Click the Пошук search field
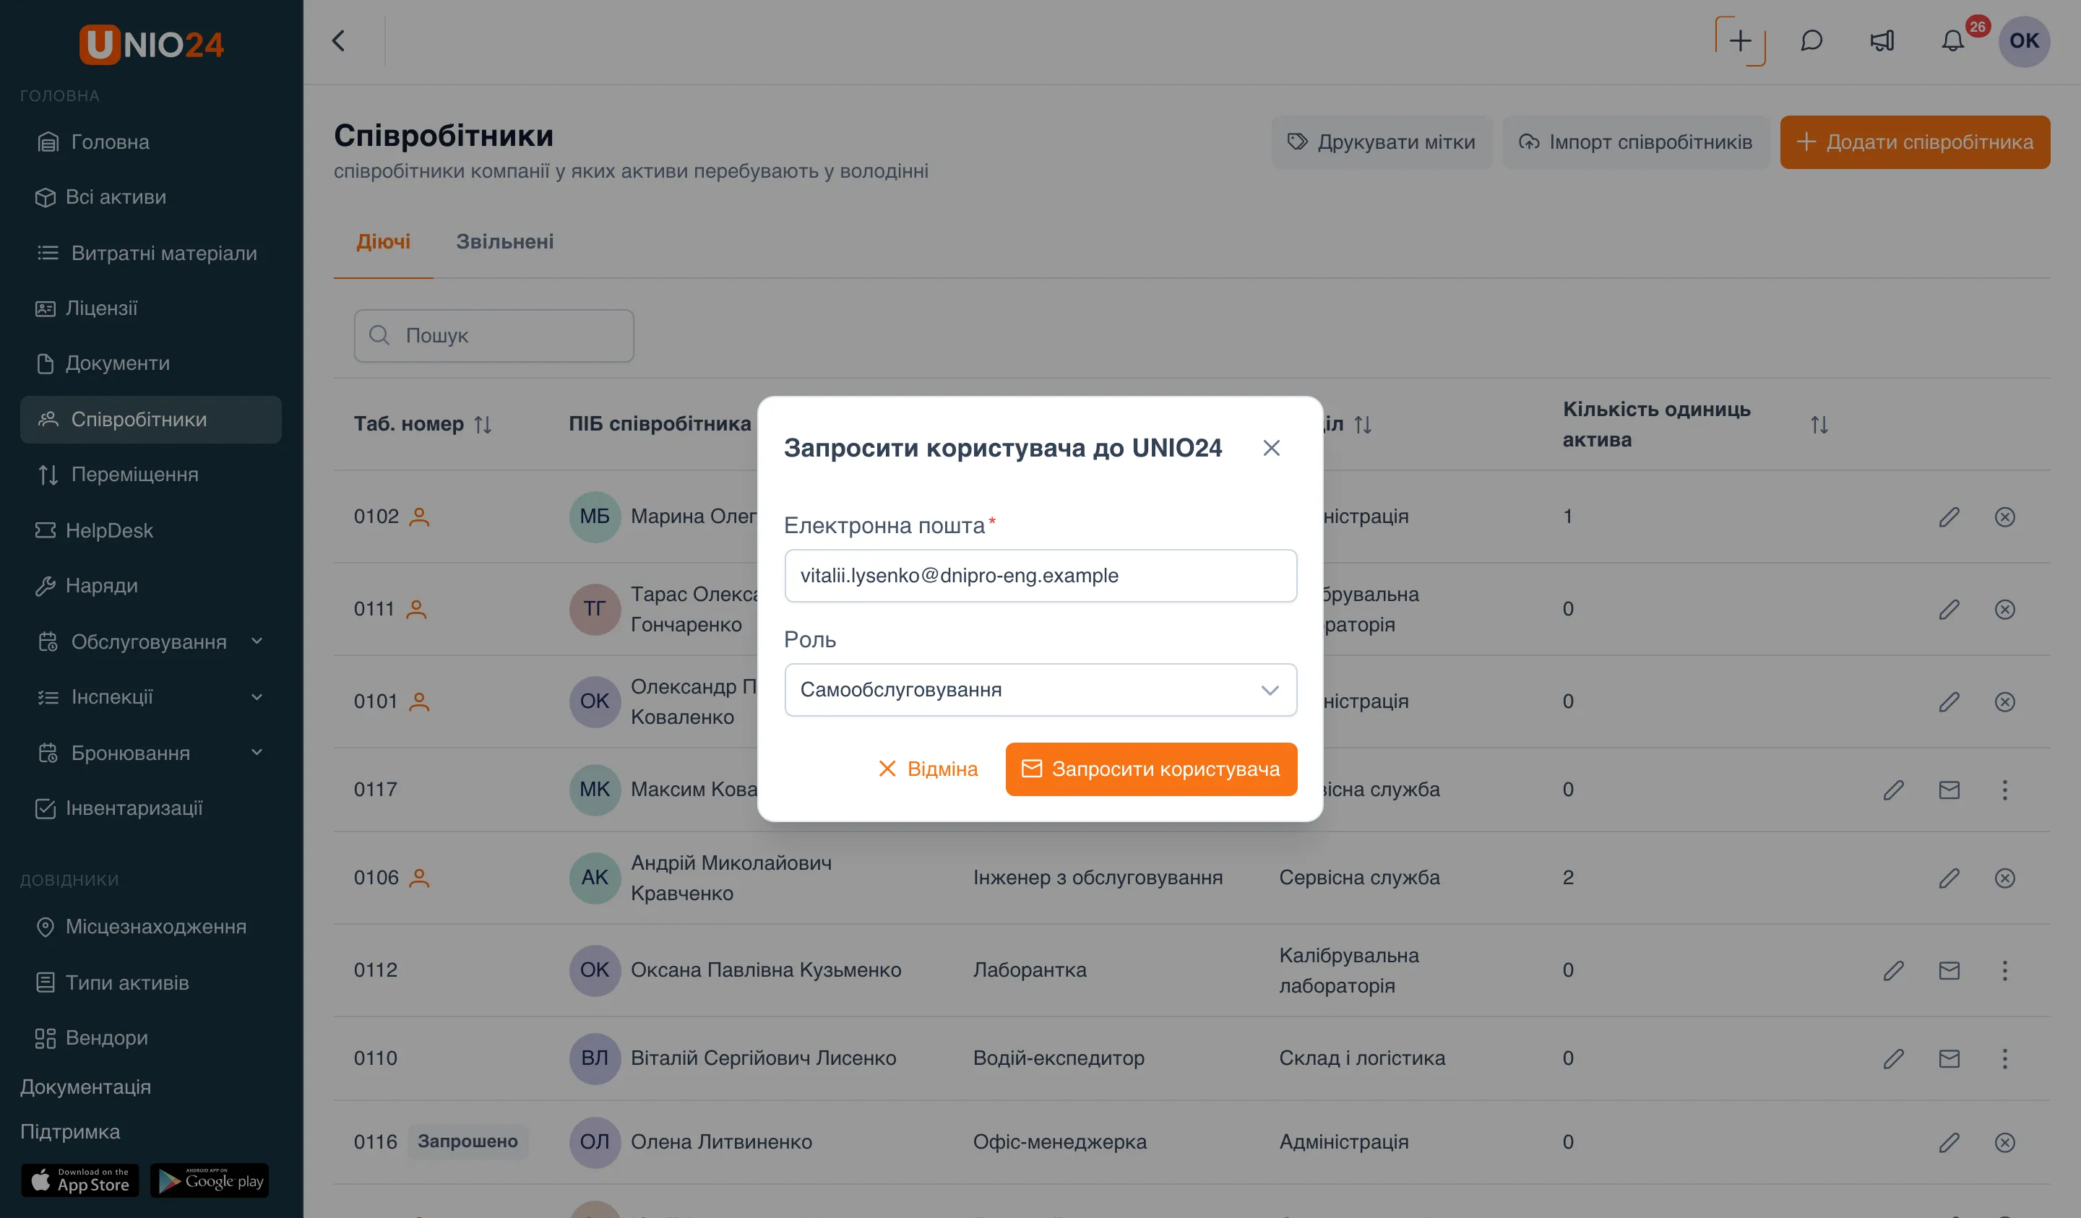The image size is (2081, 1218). 494,335
